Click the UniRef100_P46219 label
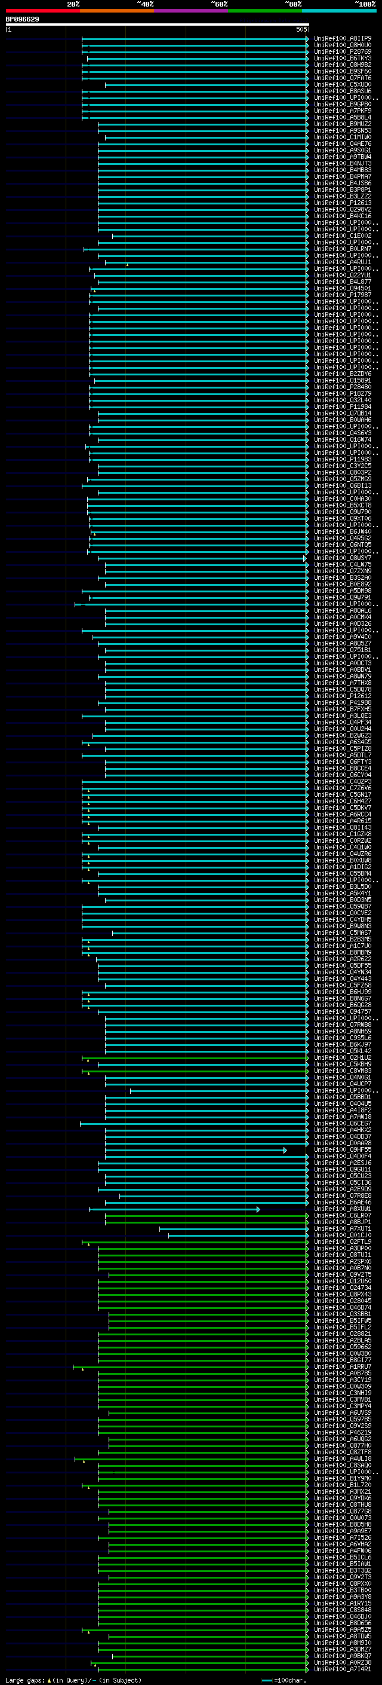Screen dimensions: 382x1685 tap(343, 1432)
